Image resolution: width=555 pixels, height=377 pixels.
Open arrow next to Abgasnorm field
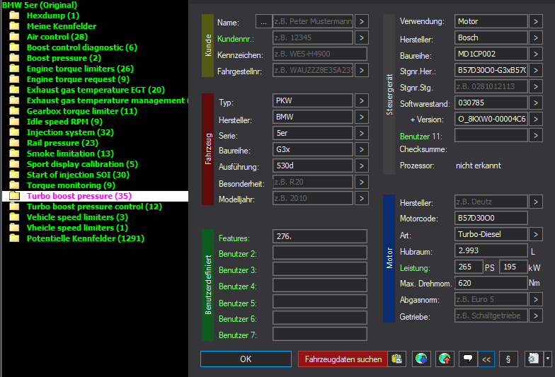[536, 300]
